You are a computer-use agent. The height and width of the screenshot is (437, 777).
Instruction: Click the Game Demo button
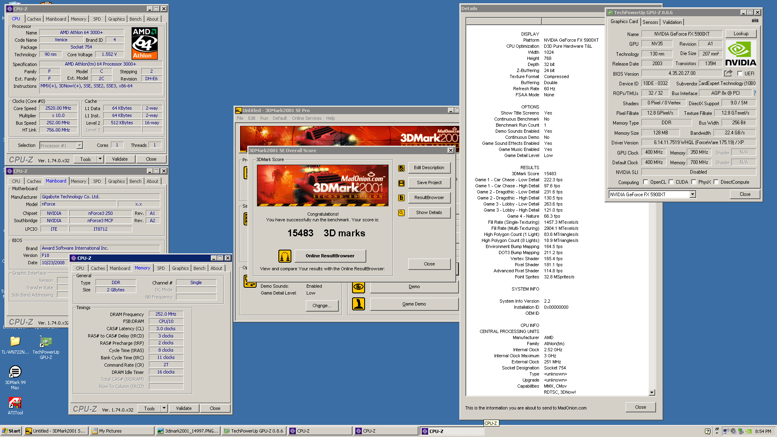point(414,304)
